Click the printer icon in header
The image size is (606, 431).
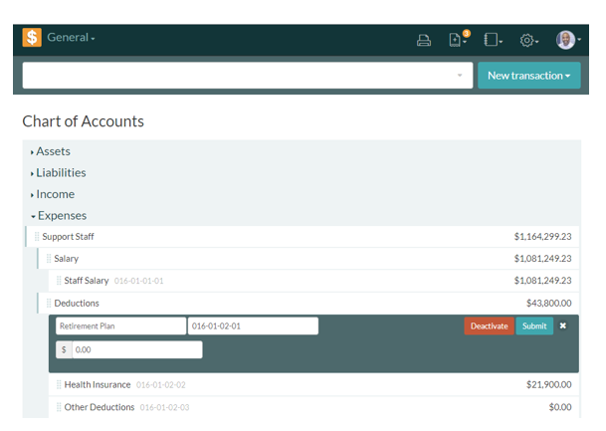point(424,41)
